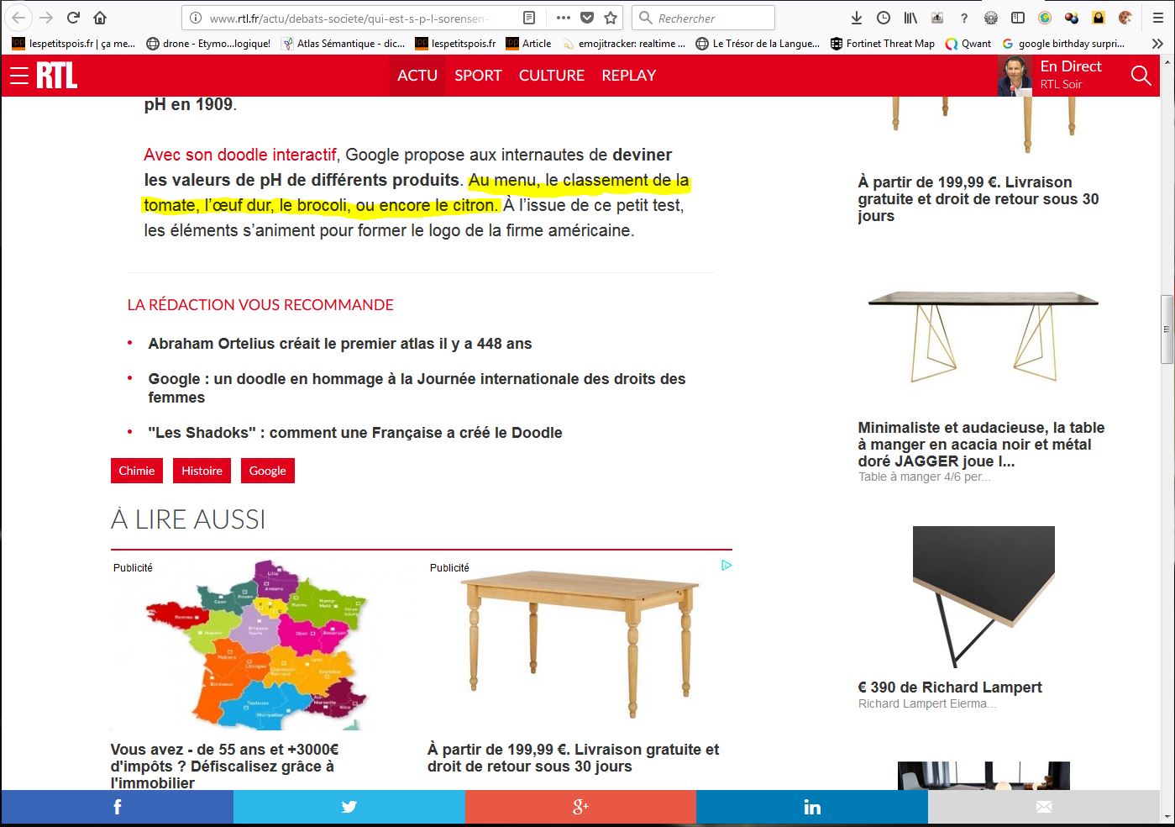1175x827 pixels.
Task: Click the vertical page scrollbar thumb
Action: coord(1167,329)
